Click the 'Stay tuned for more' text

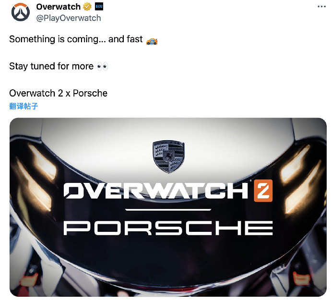pos(51,66)
